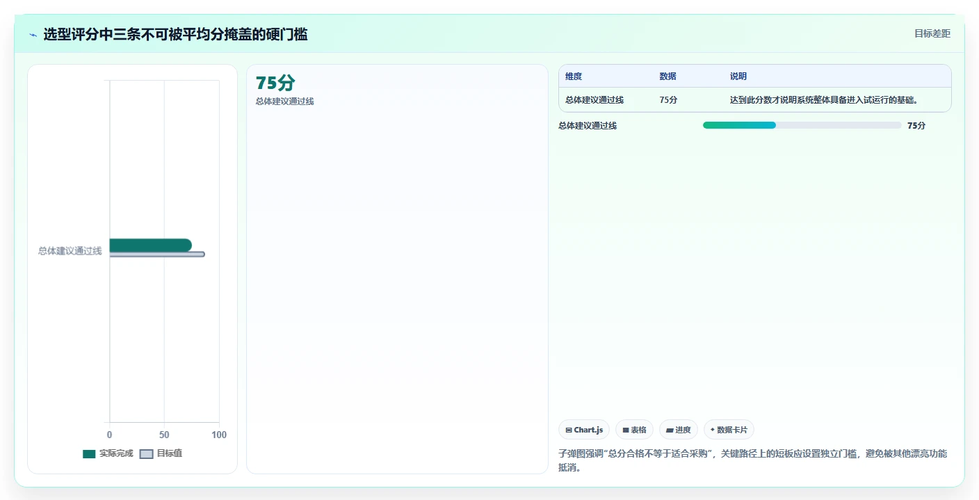Image resolution: width=979 pixels, height=500 pixels.
Task: Click the 总体建议通过线 caption under the large 75分
Action: tap(284, 102)
